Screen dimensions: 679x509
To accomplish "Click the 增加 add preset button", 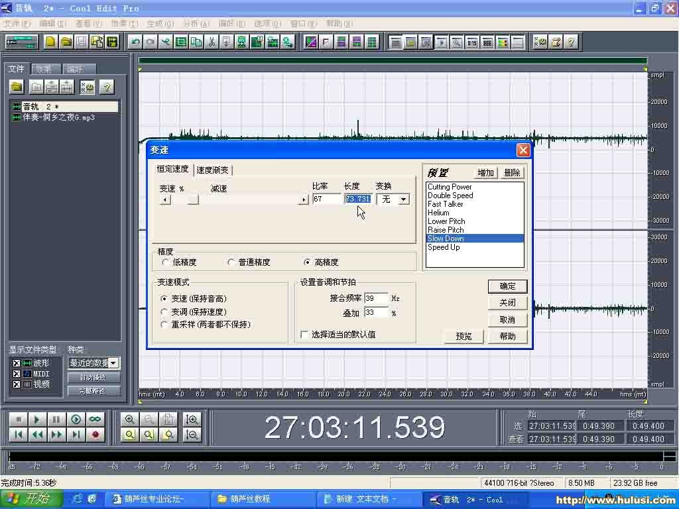I will click(485, 173).
